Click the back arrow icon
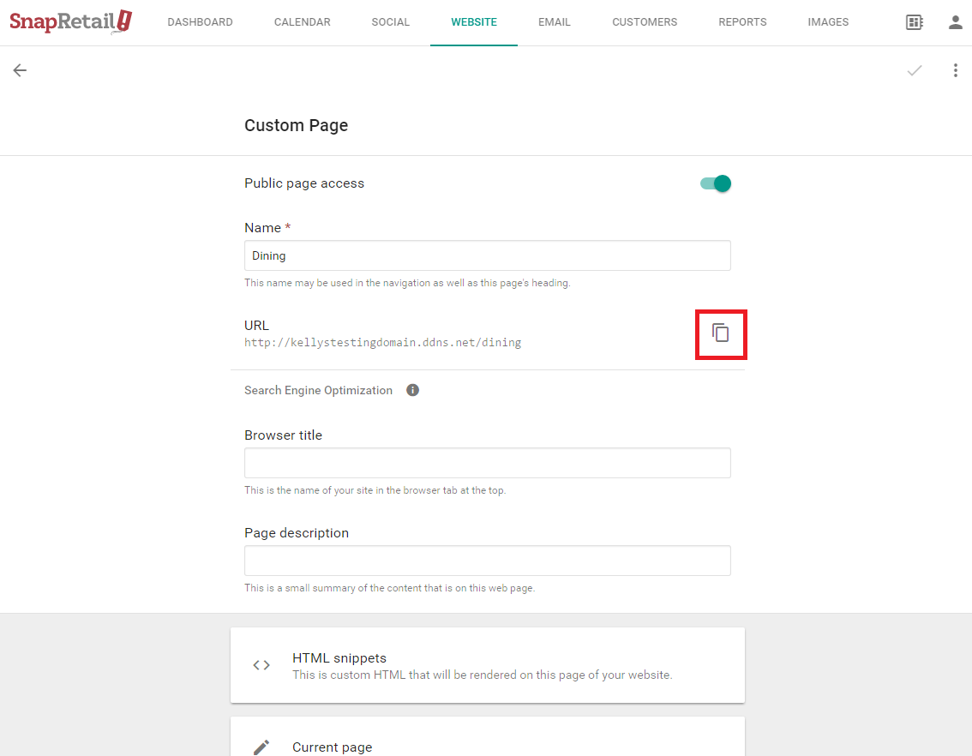 (x=20, y=70)
